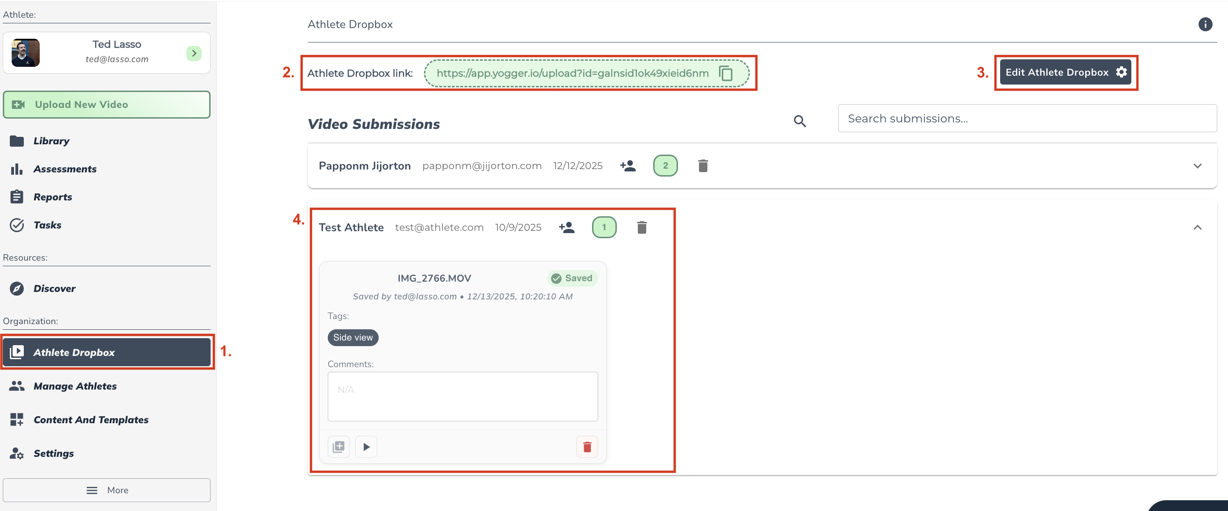Assign Papponm Jijorton with add-person icon
The width and height of the screenshot is (1228, 511).
(628, 165)
